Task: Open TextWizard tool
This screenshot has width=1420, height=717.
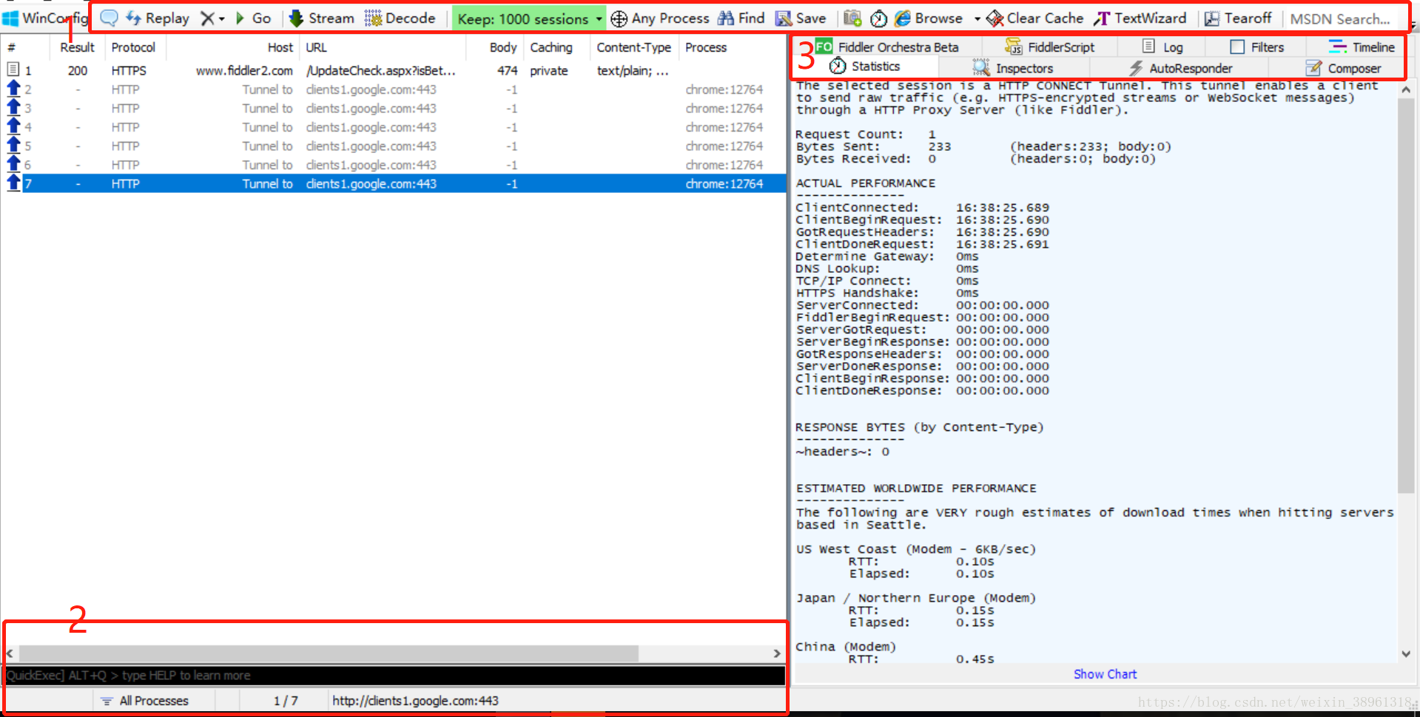Action: pos(1140,18)
